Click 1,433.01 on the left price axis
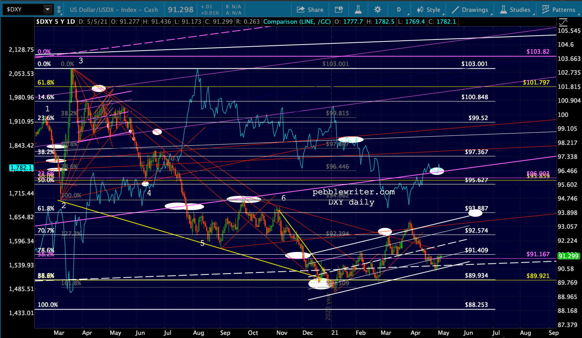582x338 pixels. 21,313
